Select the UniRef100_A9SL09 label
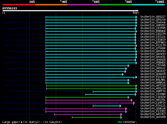 [153, 89]
